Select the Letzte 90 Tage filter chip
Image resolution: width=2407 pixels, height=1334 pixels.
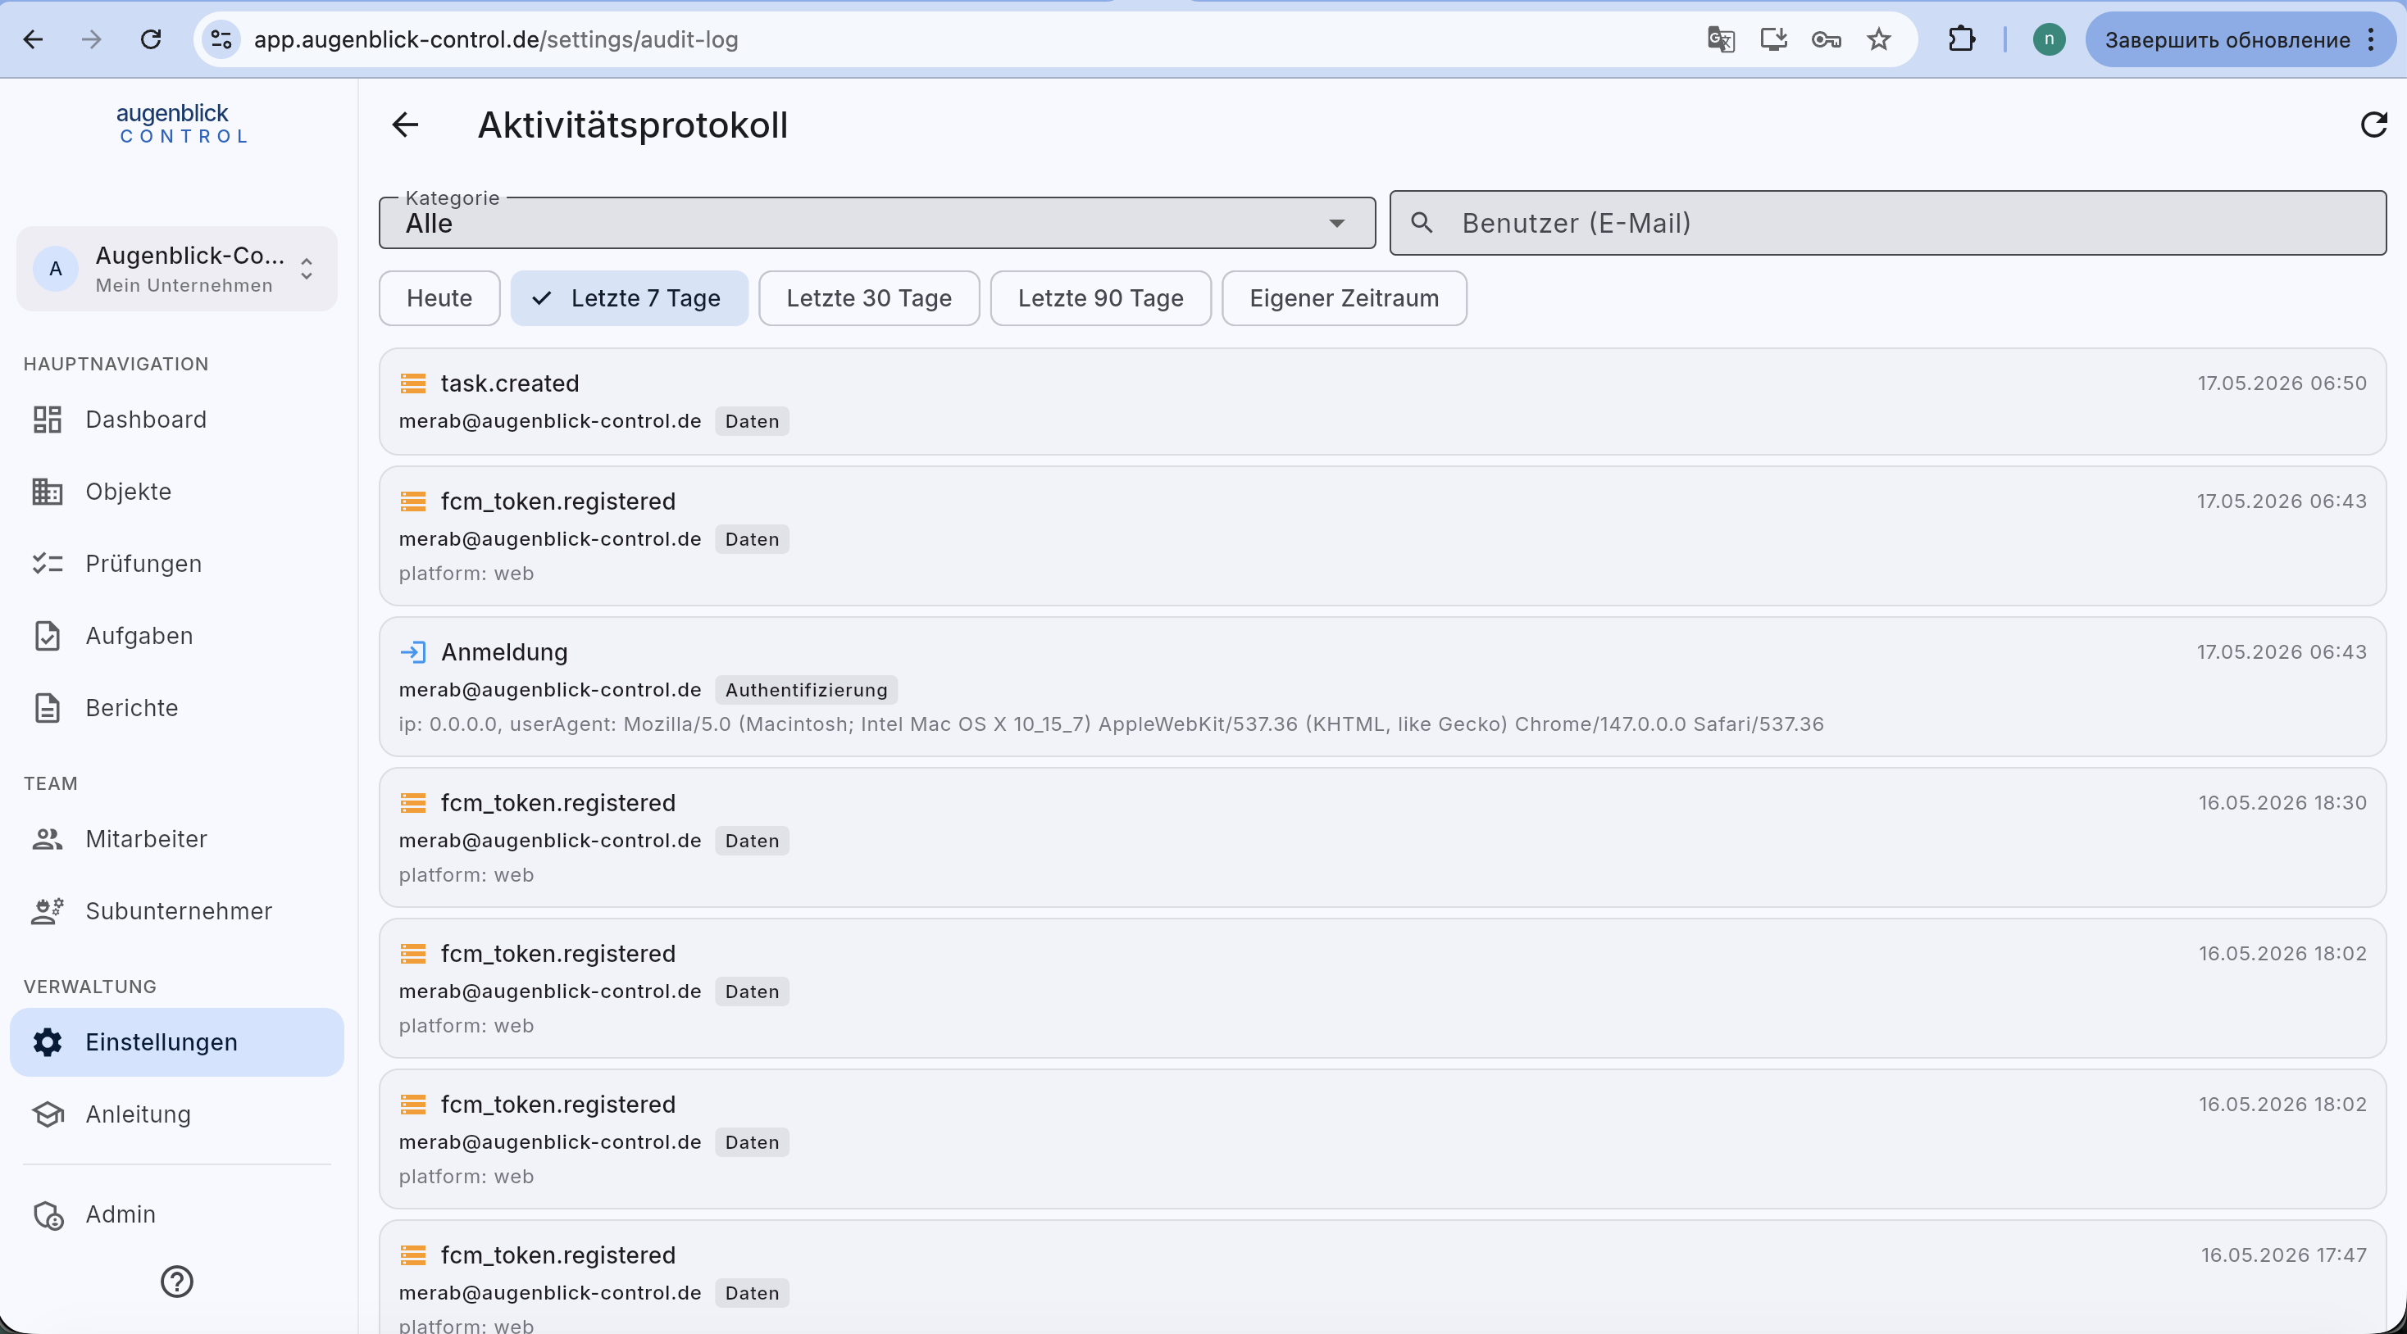1101,298
